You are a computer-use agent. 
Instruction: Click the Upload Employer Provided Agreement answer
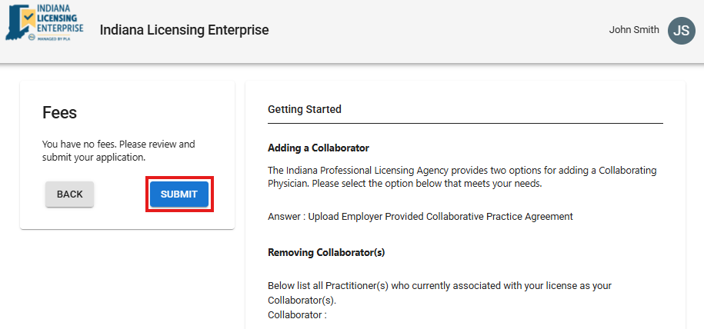(420, 216)
